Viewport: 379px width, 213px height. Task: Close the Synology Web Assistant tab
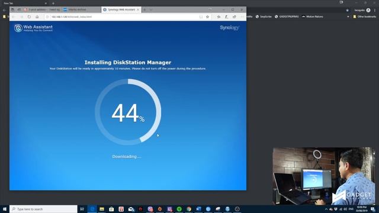pyautogui.click(x=138, y=9)
